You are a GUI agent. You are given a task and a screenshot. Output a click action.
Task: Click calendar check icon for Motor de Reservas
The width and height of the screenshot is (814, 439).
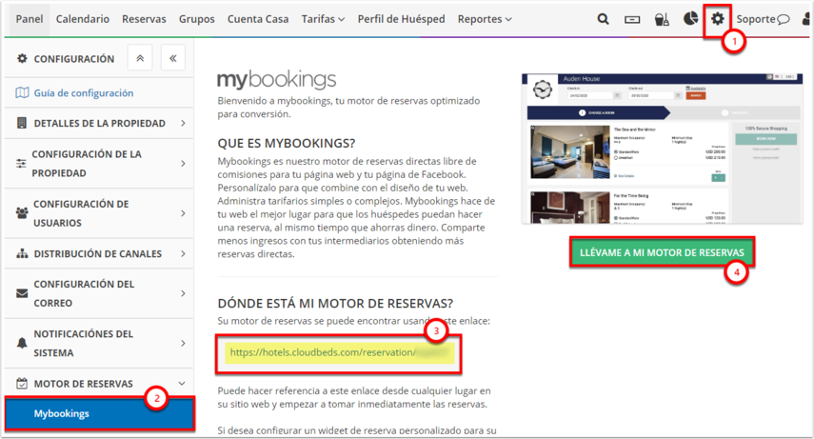22,384
